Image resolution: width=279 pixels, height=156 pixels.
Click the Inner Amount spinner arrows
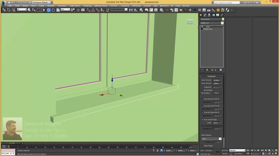[x=221, y=80]
